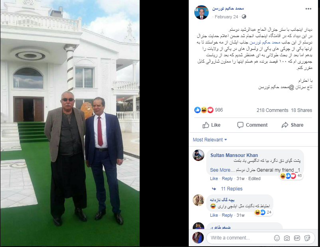Screen dimensions: 320x247
Task: Open the GIF picker in comment box
Action: click(x=297, y=238)
